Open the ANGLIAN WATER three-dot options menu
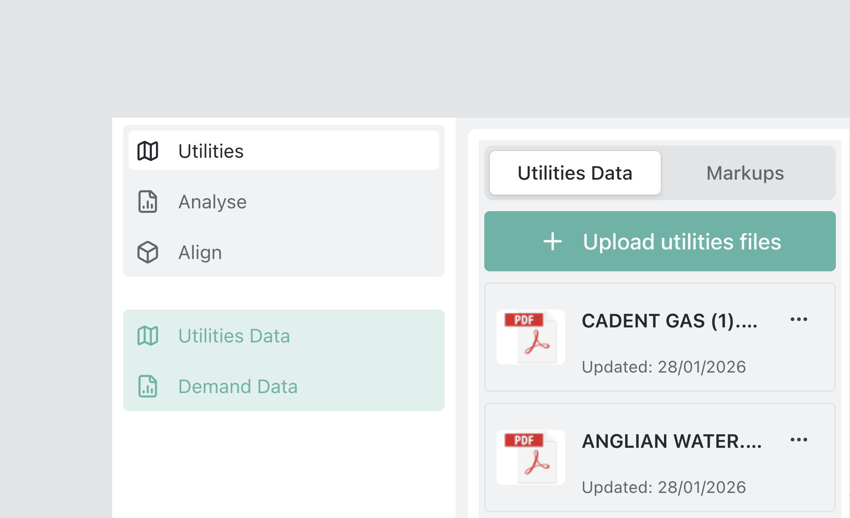850x518 pixels. [798, 440]
